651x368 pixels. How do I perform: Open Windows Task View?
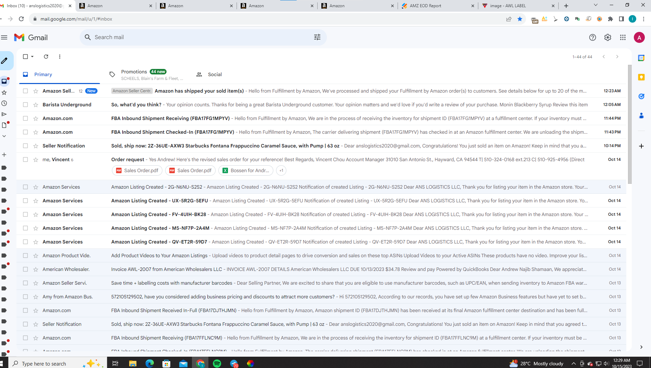point(115,364)
